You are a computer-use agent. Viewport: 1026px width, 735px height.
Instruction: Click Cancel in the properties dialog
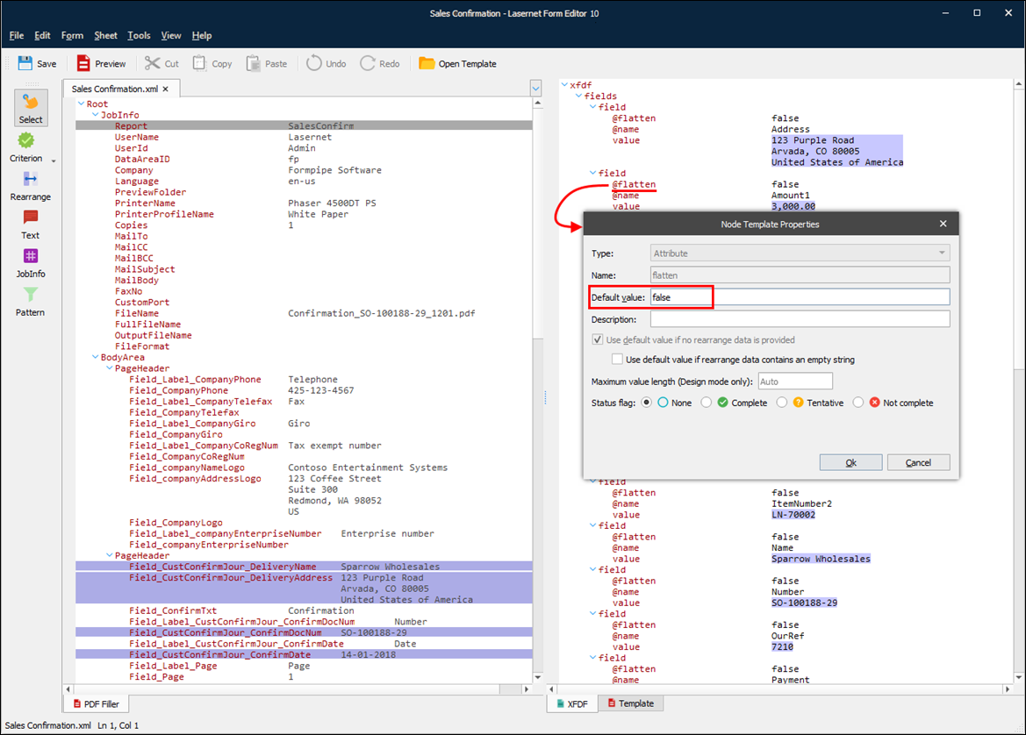point(918,462)
